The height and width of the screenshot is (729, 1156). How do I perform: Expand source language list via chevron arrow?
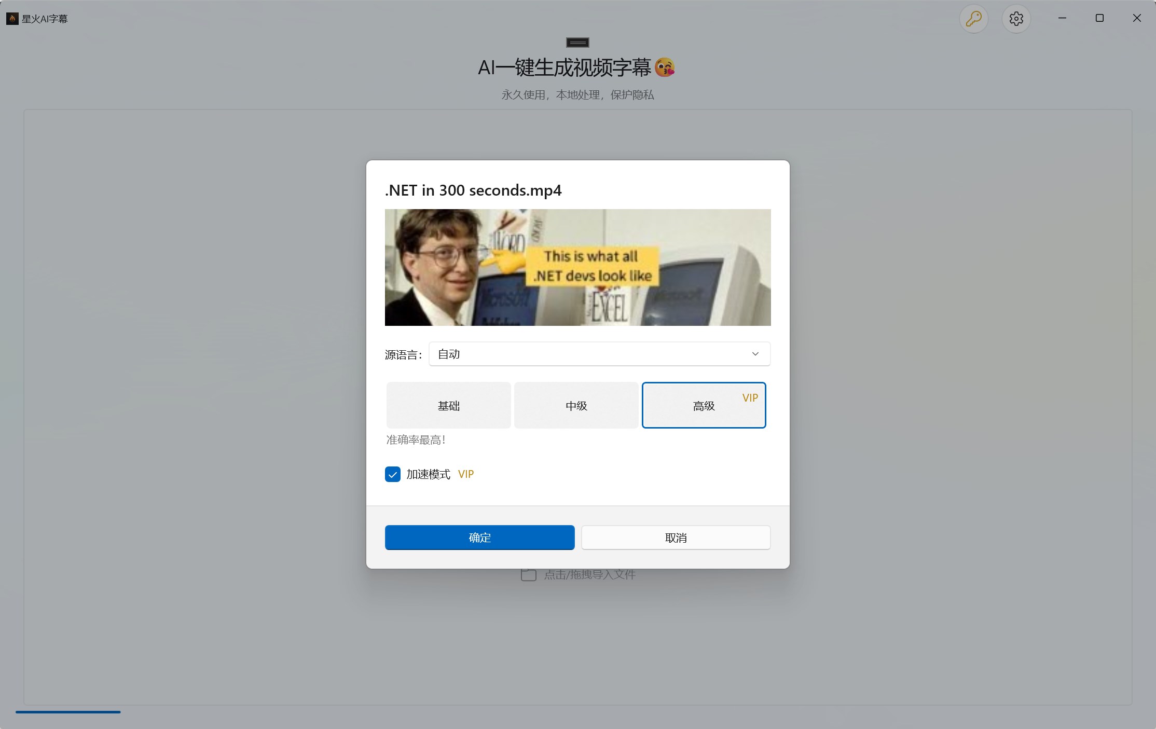tap(755, 354)
